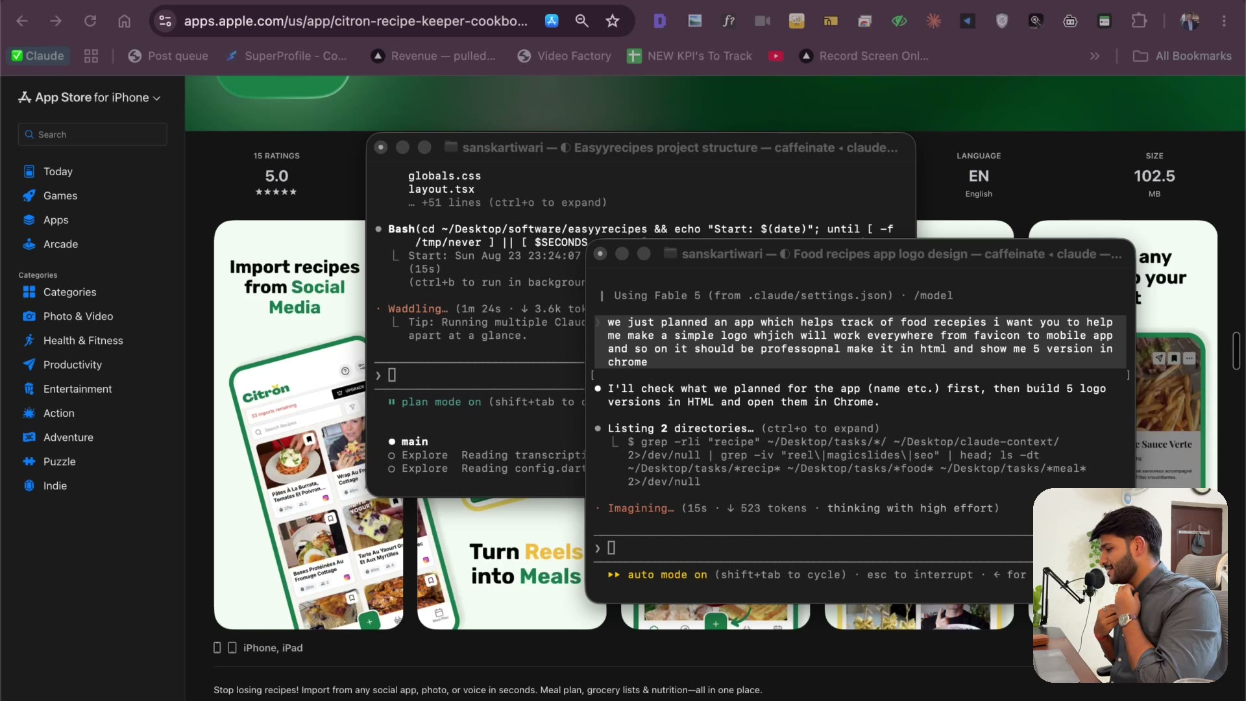Expand the App Store for iPhone platform dropdown
1246x701 pixels.
tap(90, 97)
